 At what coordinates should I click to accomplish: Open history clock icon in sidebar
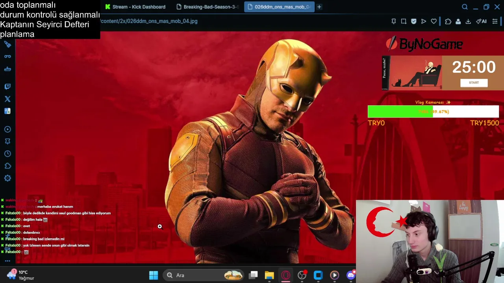pos(7,154)
